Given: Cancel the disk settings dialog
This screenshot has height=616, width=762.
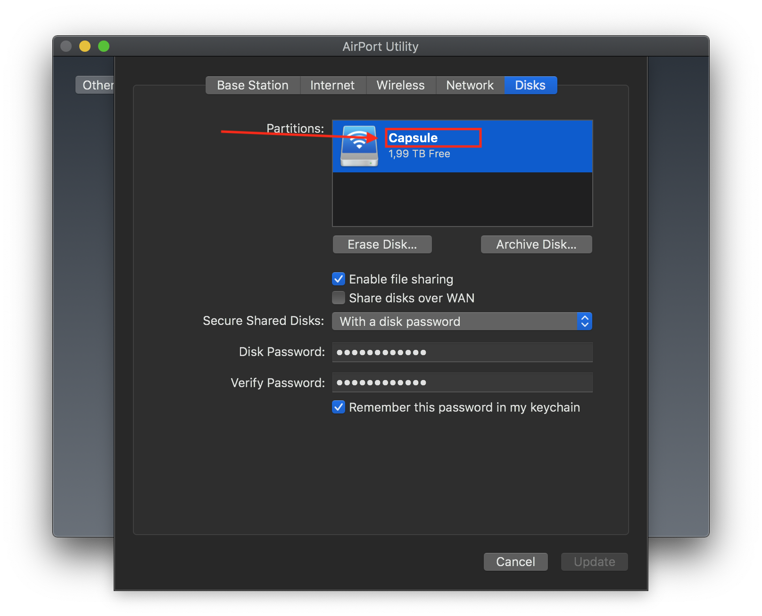Looking at the screenshot, I should [516, 562].
